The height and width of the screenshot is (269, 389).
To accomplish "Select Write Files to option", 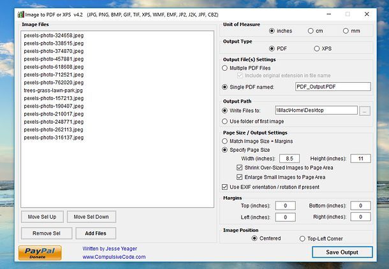I will [x=224, y=110].
